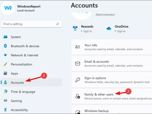Open the System settings category

click(16, 37)
